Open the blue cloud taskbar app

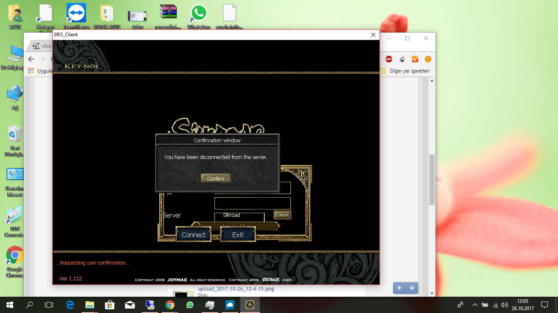230,304
